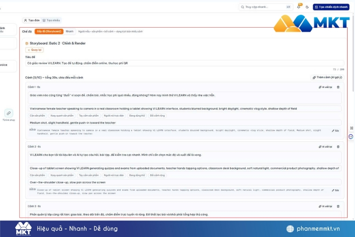Image resolution: width=355 pixels, height=237 pixels.
Task: Open the voice item in left sidebar
Action: pos(8,66)
